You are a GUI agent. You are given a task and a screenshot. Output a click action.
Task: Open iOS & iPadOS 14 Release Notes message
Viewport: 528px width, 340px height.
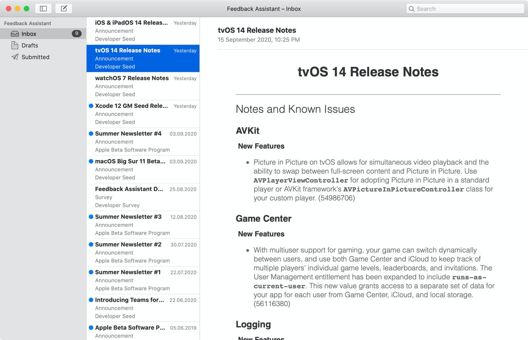pyautogui.click(x=143, y=30)
